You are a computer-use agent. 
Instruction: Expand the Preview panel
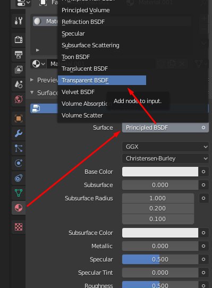pos(32,80)
